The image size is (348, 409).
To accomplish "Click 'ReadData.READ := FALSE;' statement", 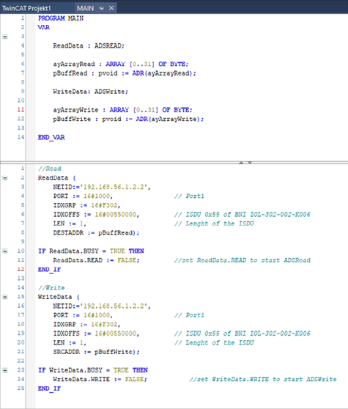I will click(x=96, y=260).
